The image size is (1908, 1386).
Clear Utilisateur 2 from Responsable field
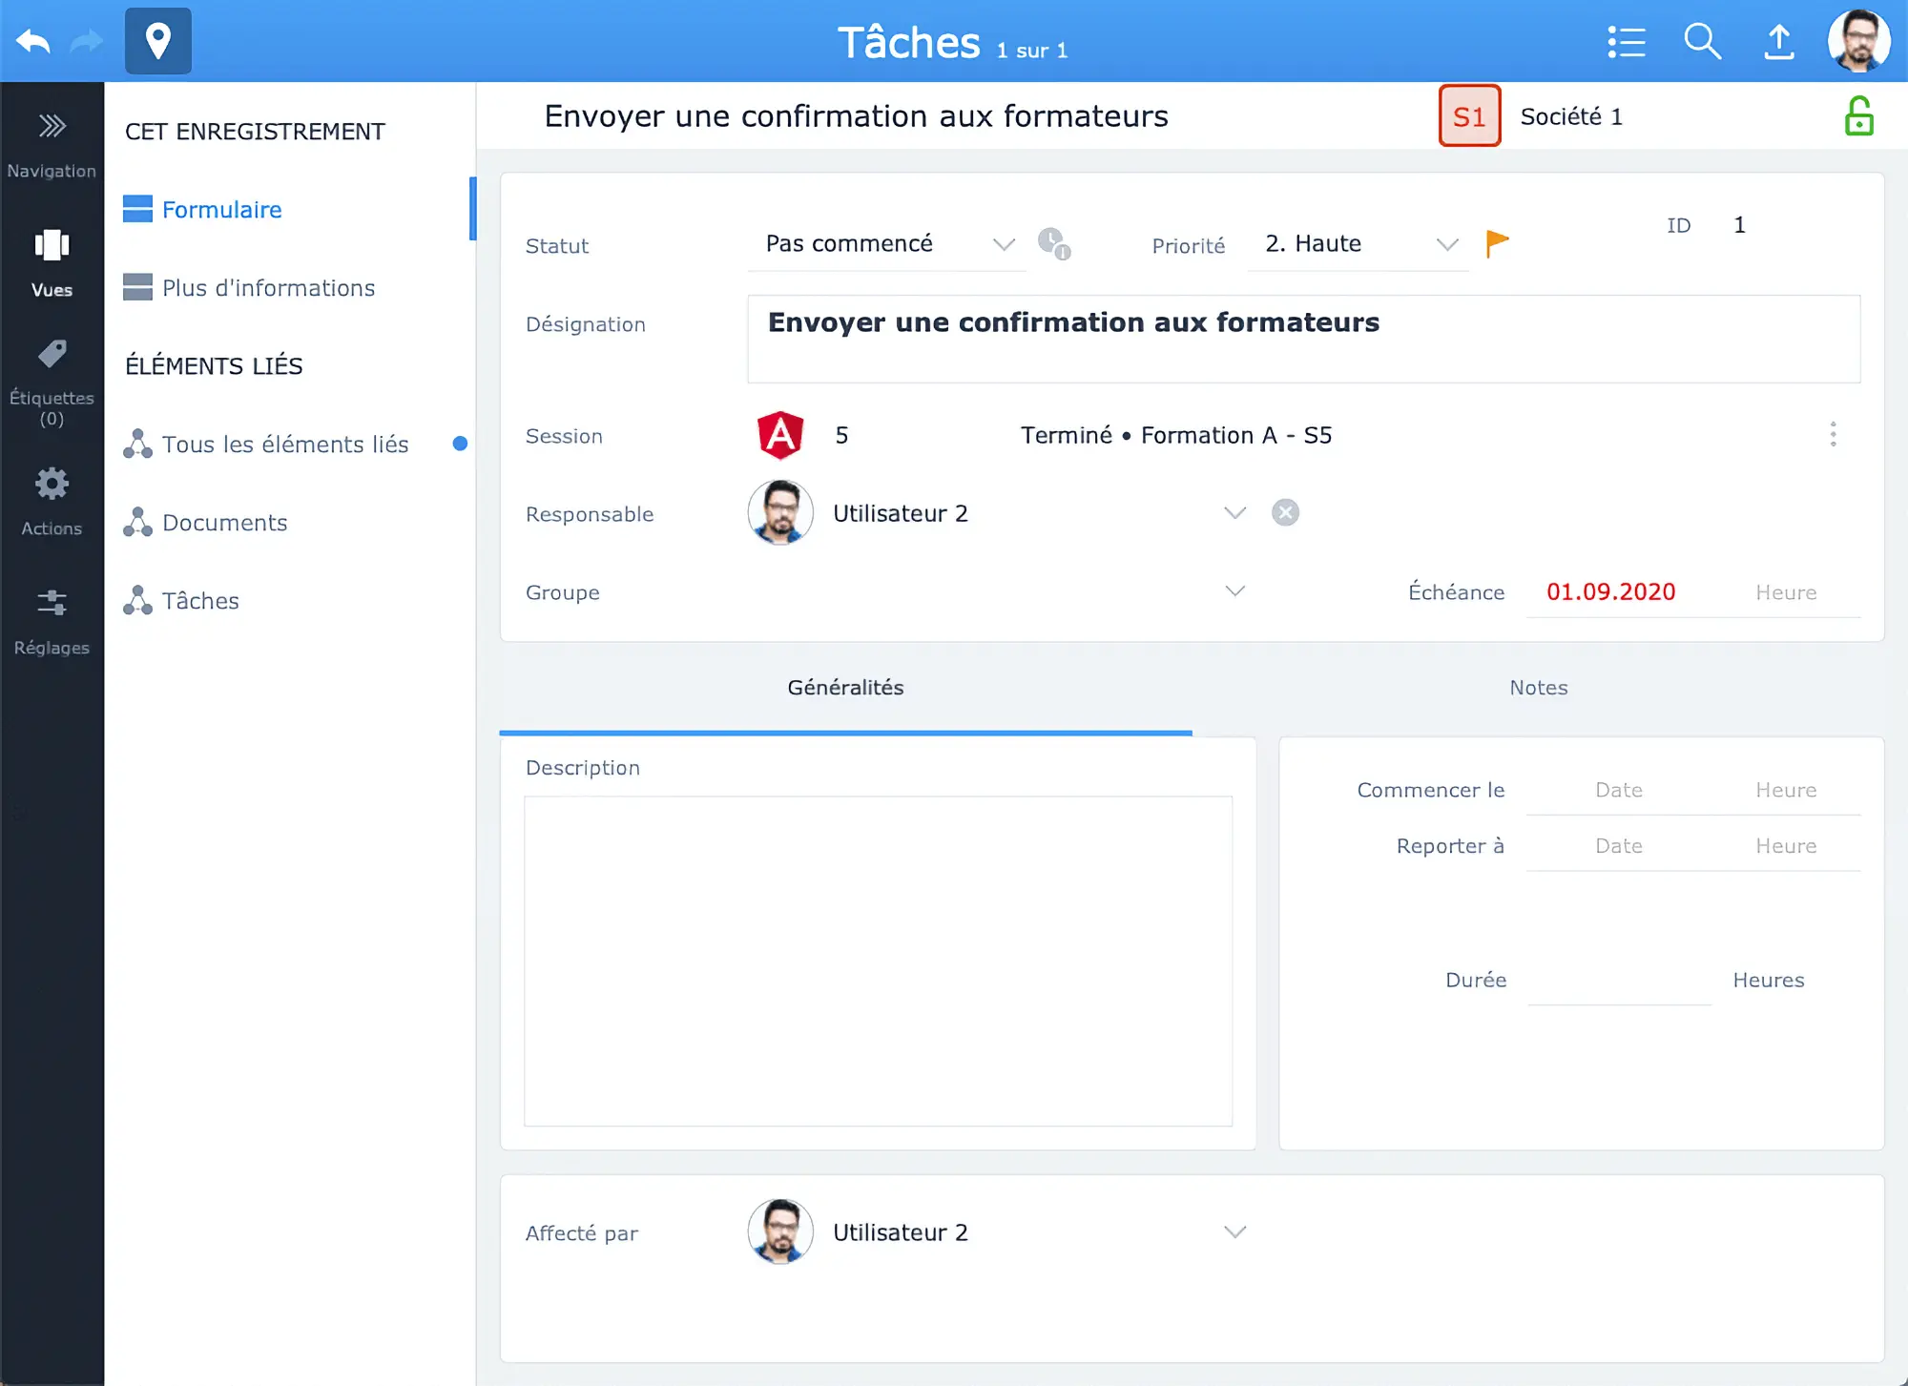point(1285,512)
